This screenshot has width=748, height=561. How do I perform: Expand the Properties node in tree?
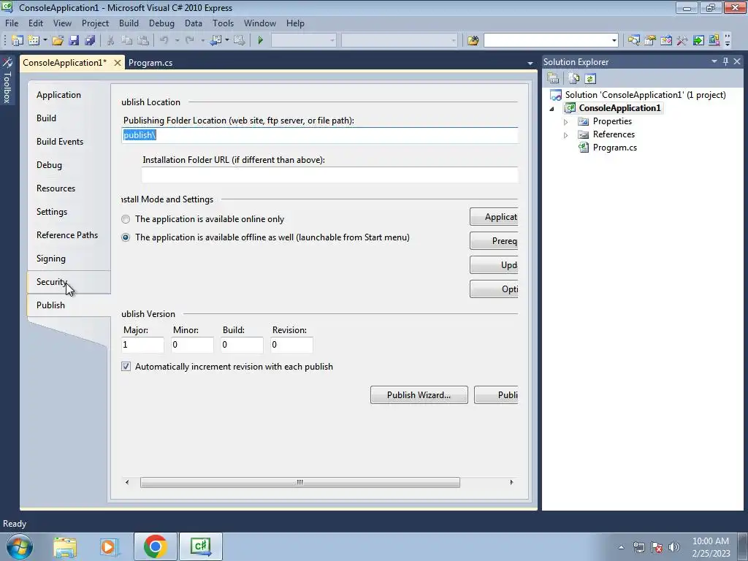(x=566, y=122)
